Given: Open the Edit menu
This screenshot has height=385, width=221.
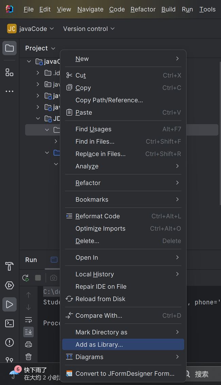Looking at the screenshot, I should 45,9.
